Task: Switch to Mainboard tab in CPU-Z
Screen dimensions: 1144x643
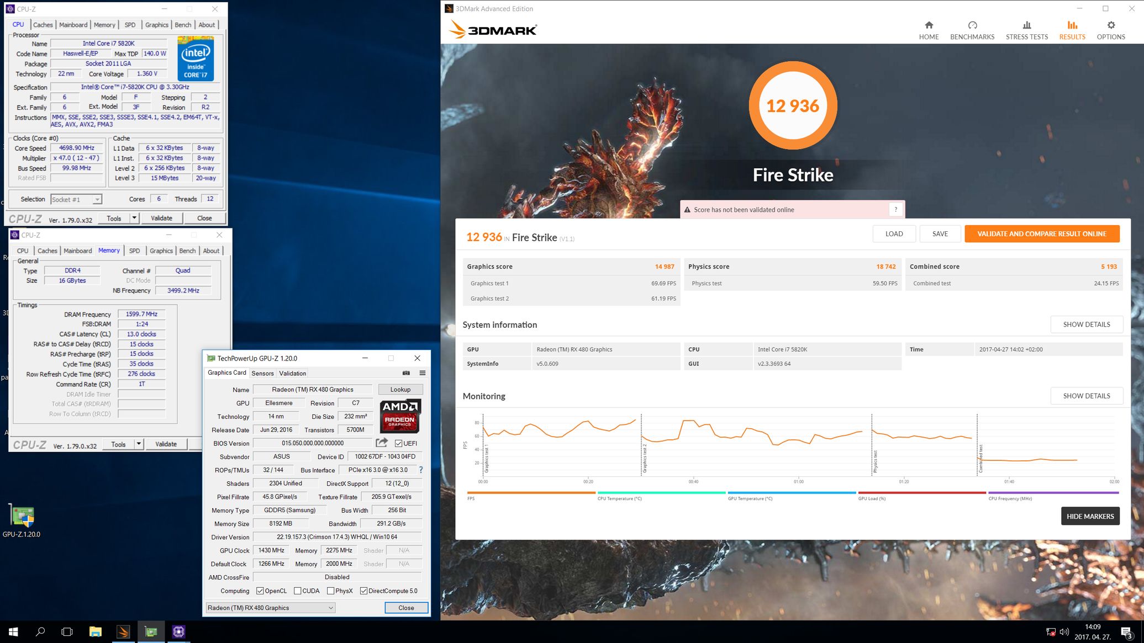Action: (73, 25)
